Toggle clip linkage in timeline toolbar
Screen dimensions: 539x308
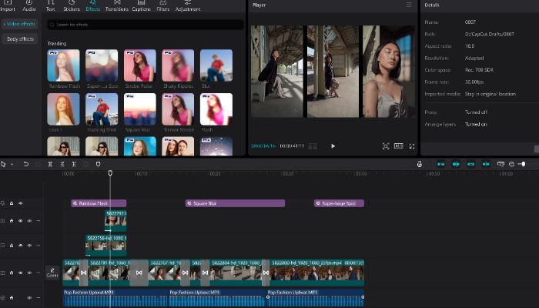coord(471,164)
